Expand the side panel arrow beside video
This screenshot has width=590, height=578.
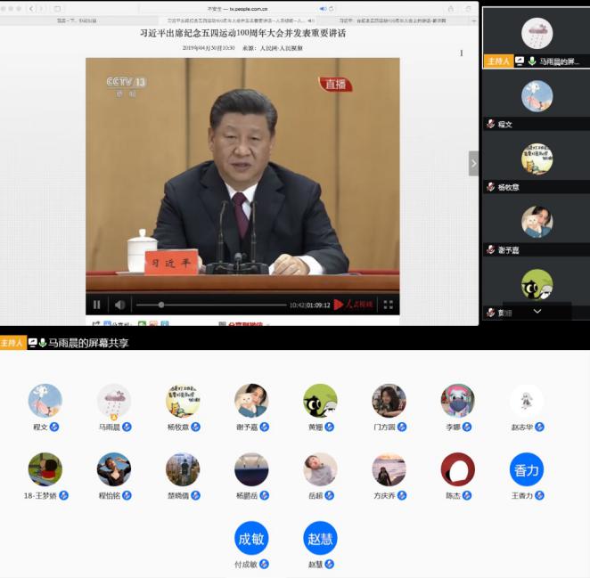473,163
